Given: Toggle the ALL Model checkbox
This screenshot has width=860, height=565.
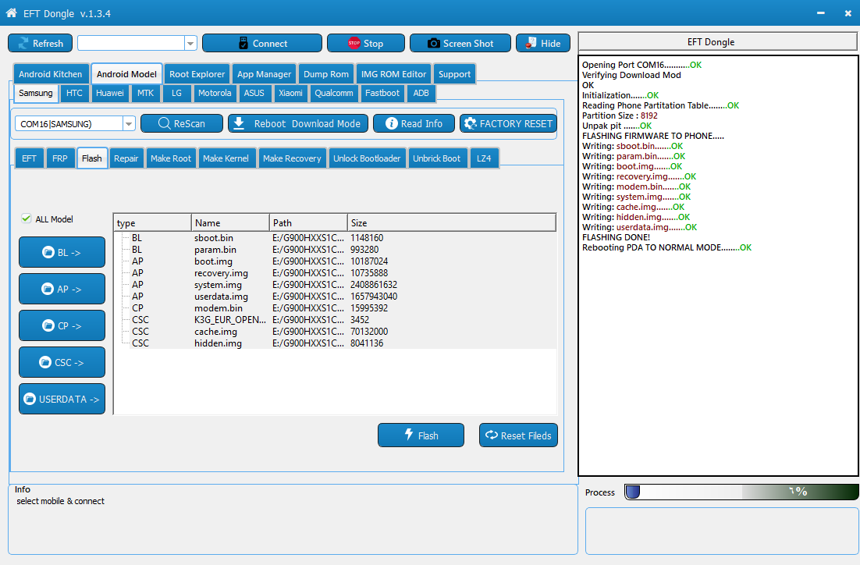Looking at the screenshot, I should tap(26, 219).
